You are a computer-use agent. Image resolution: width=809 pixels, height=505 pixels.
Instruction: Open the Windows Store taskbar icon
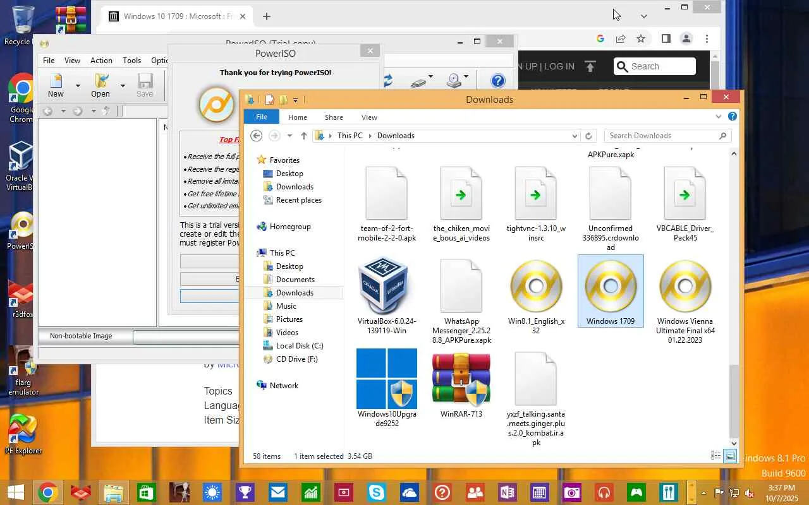147,492
